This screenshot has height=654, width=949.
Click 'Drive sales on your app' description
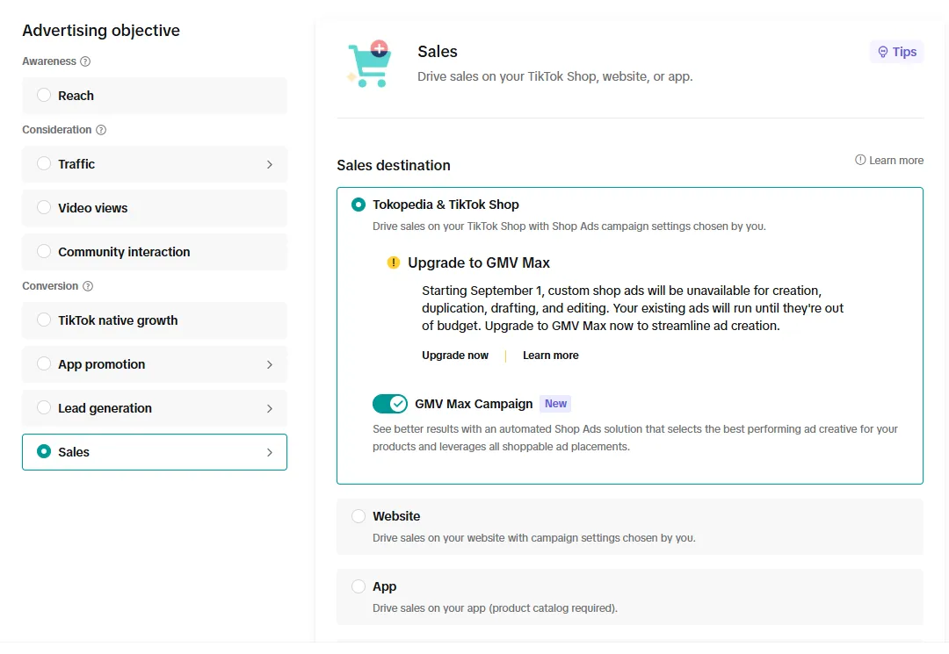pyautogui.click(x=495, y=608)
